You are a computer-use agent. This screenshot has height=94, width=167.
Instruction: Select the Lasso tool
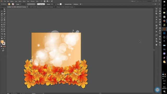click(x=4, y=11)
